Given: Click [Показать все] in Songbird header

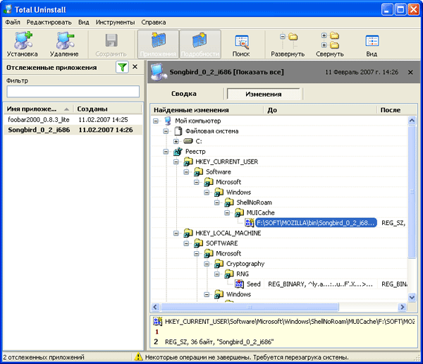Looking at the screenshot, I should pos(259,72).
